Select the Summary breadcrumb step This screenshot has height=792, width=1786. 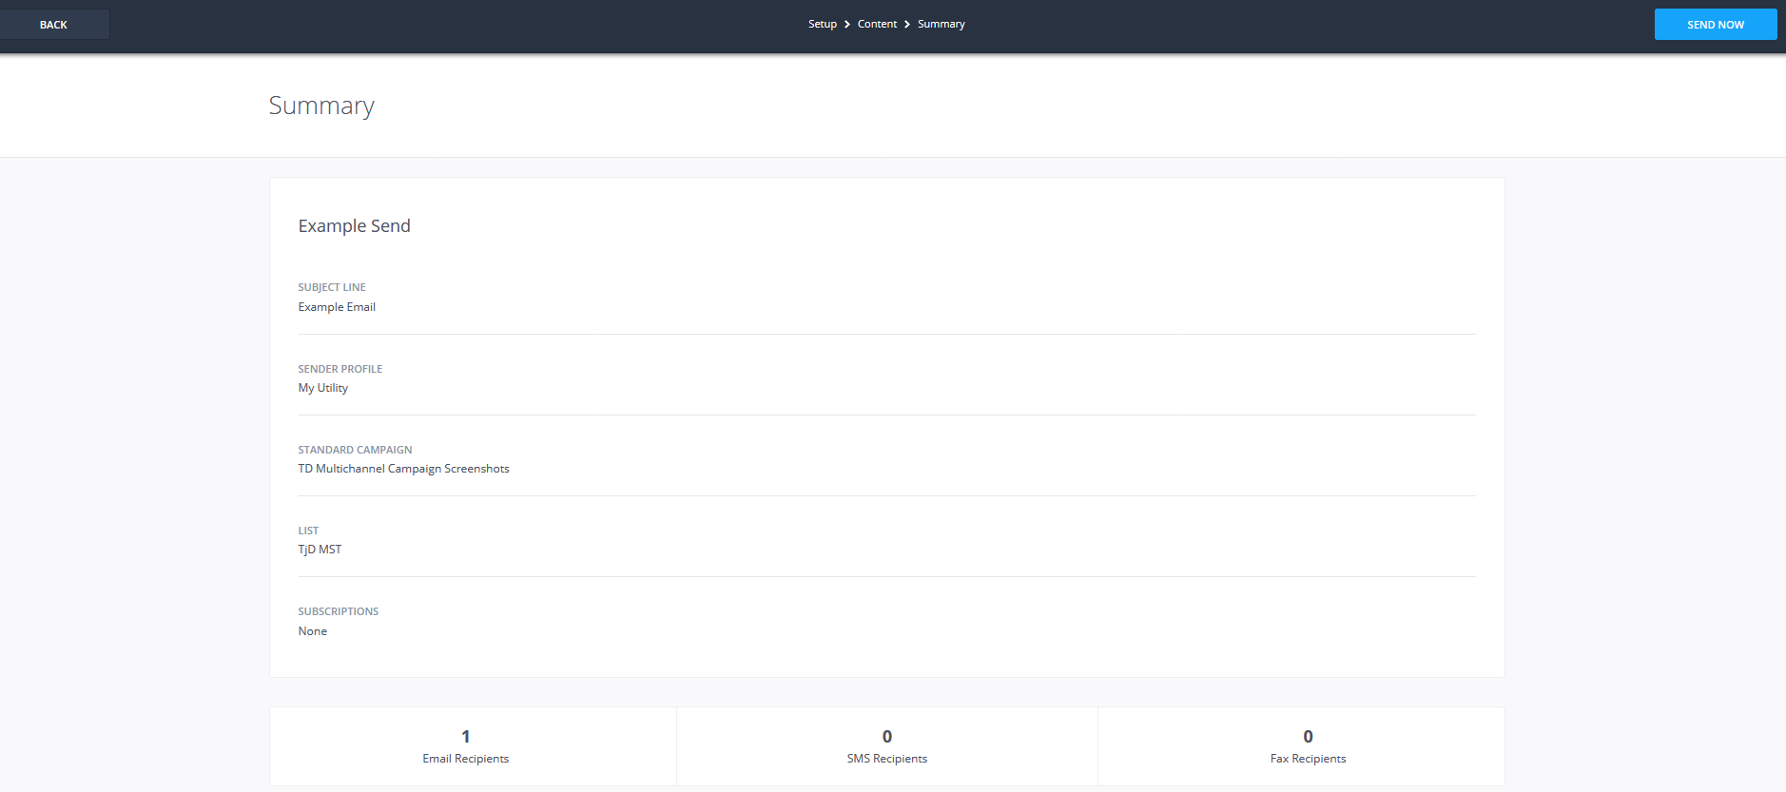coord(942,24)
